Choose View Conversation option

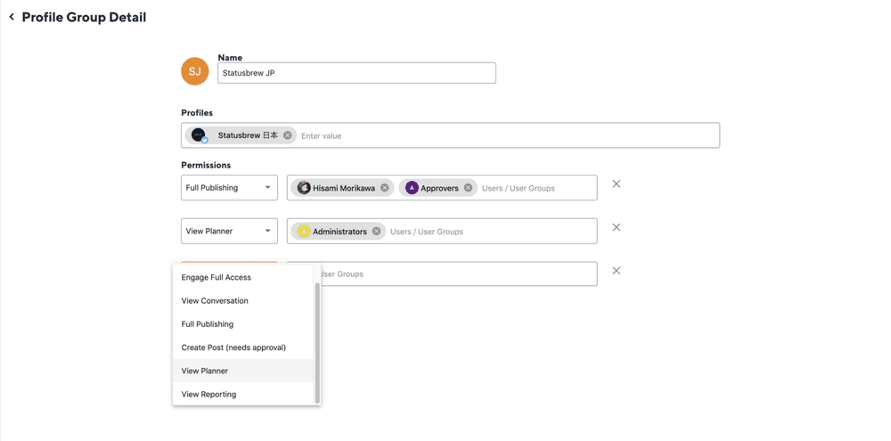(x=215, y=301)
